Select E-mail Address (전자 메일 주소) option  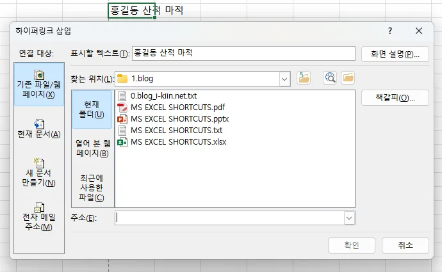[x=39, y=216]
